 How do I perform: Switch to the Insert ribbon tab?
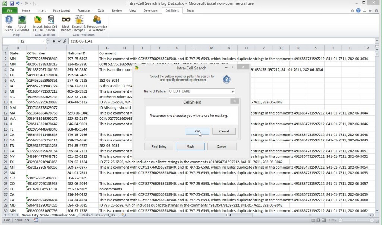tap(41, 10)
